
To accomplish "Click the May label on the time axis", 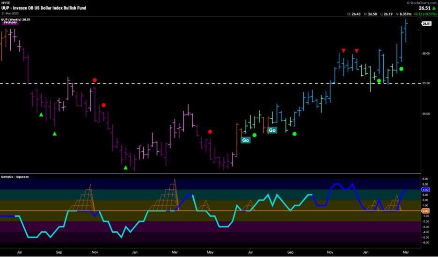I will [x=209, y=251].
